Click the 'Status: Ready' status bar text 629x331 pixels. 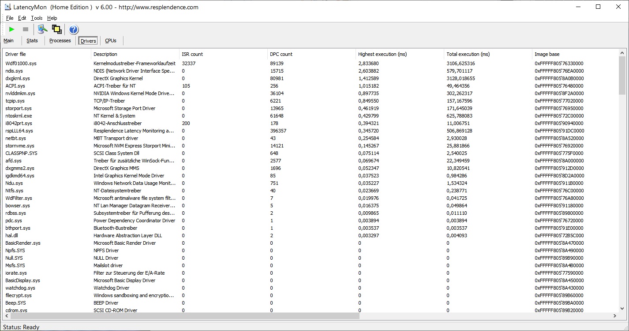click(21, 327)
